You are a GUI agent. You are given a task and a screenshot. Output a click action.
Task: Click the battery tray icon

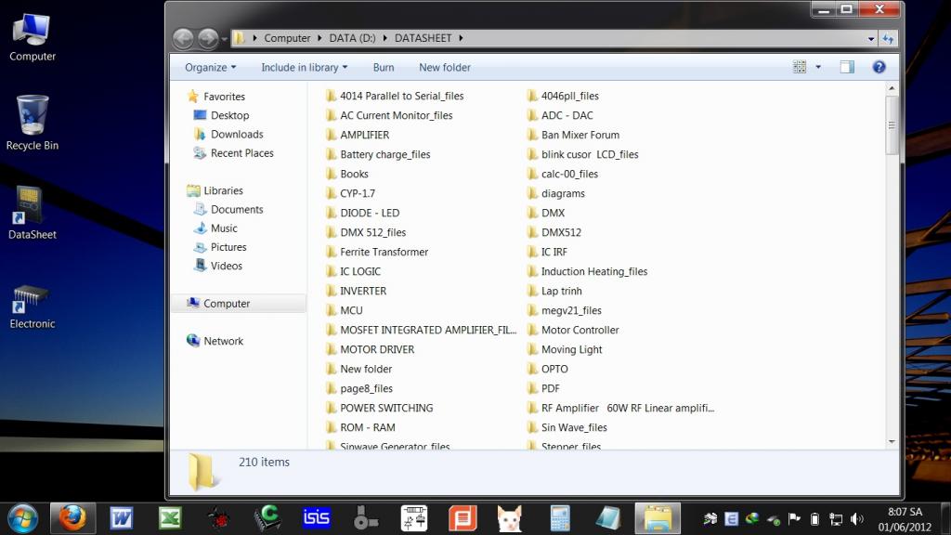pos(815,519)
